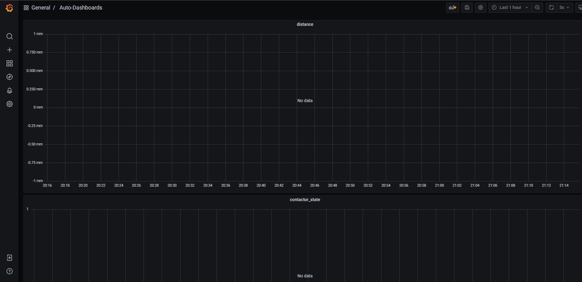Toggle the cycle view mode monitor icon

coord(579,8)
